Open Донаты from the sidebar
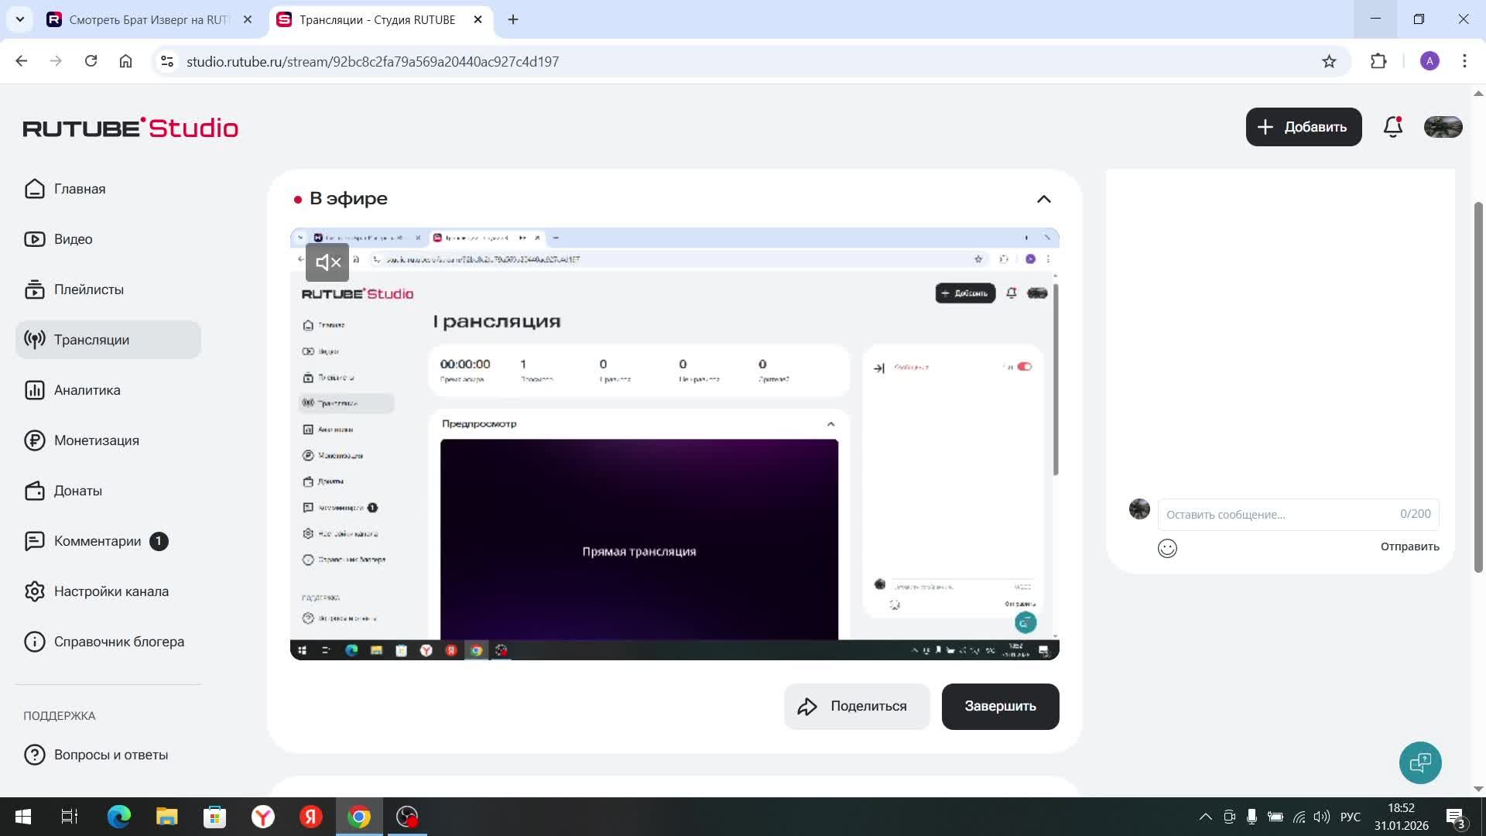Viewport: 1486px width, 836px height. coord(77,491)
